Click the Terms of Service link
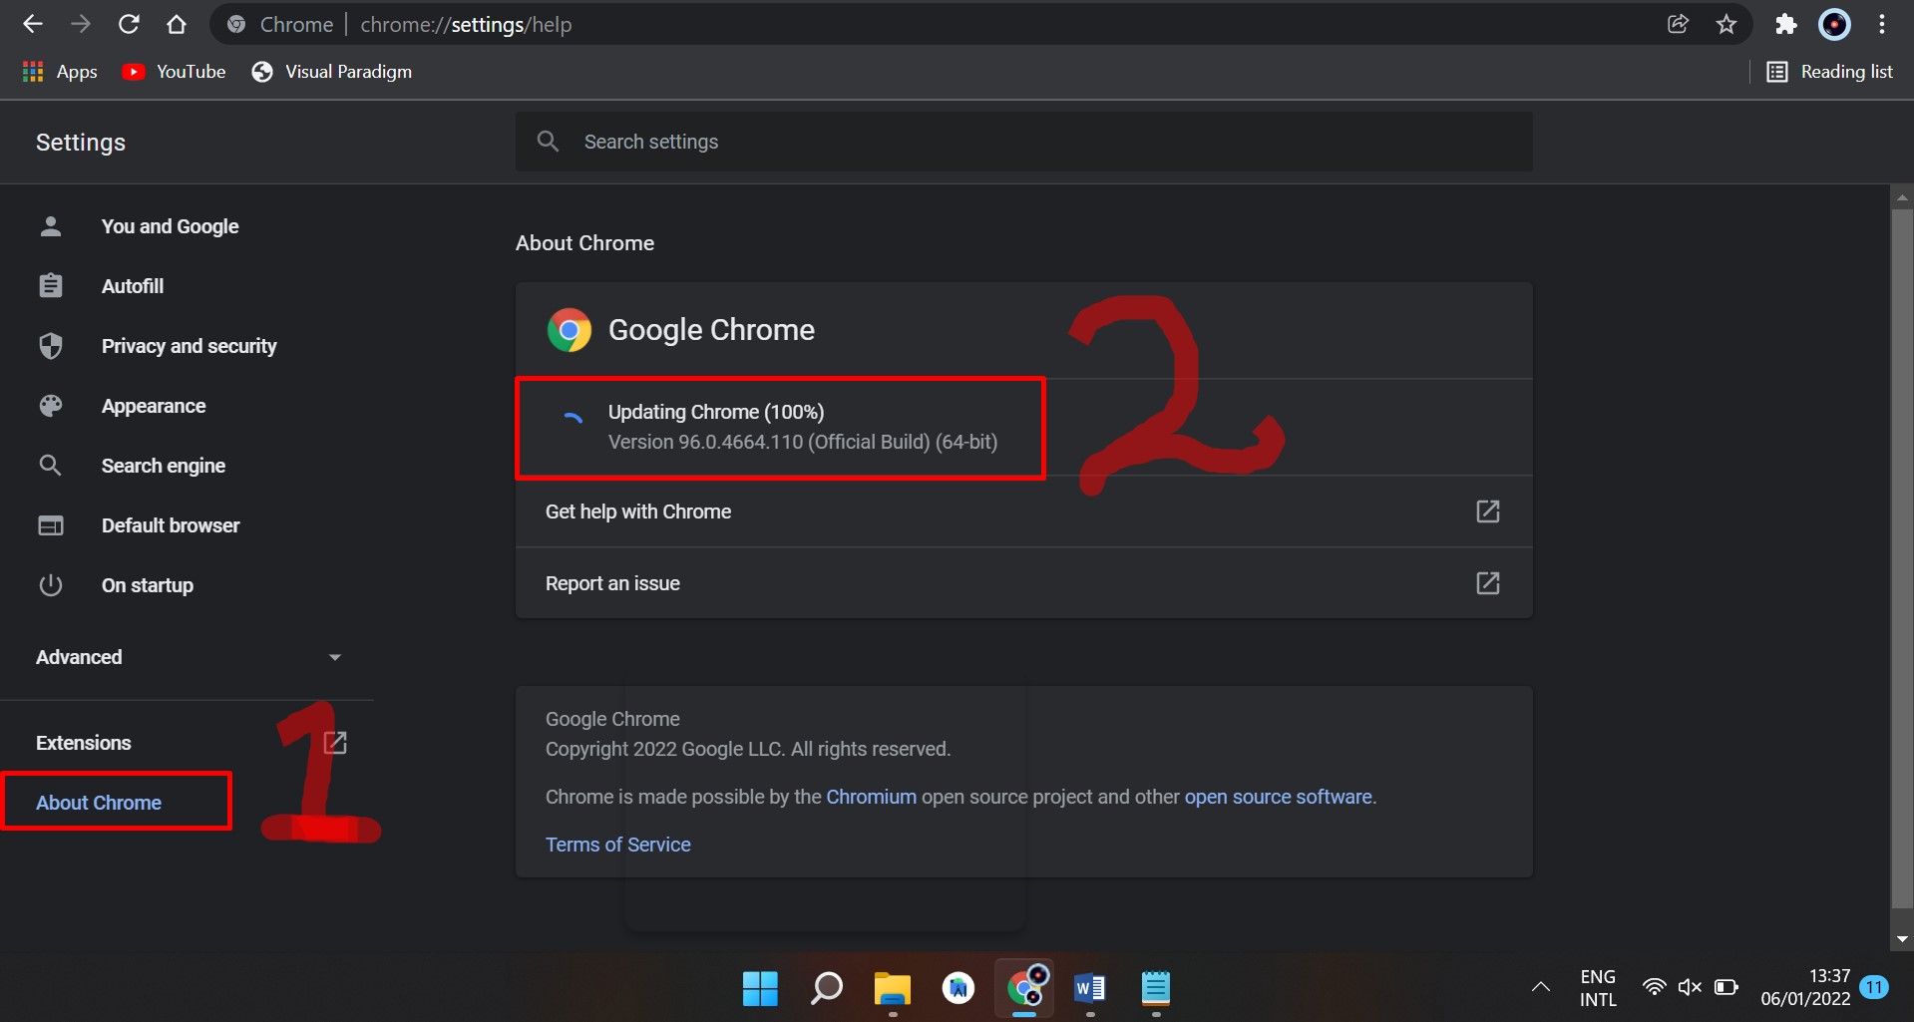The image size is (1914, 1022). coord(617,845)
